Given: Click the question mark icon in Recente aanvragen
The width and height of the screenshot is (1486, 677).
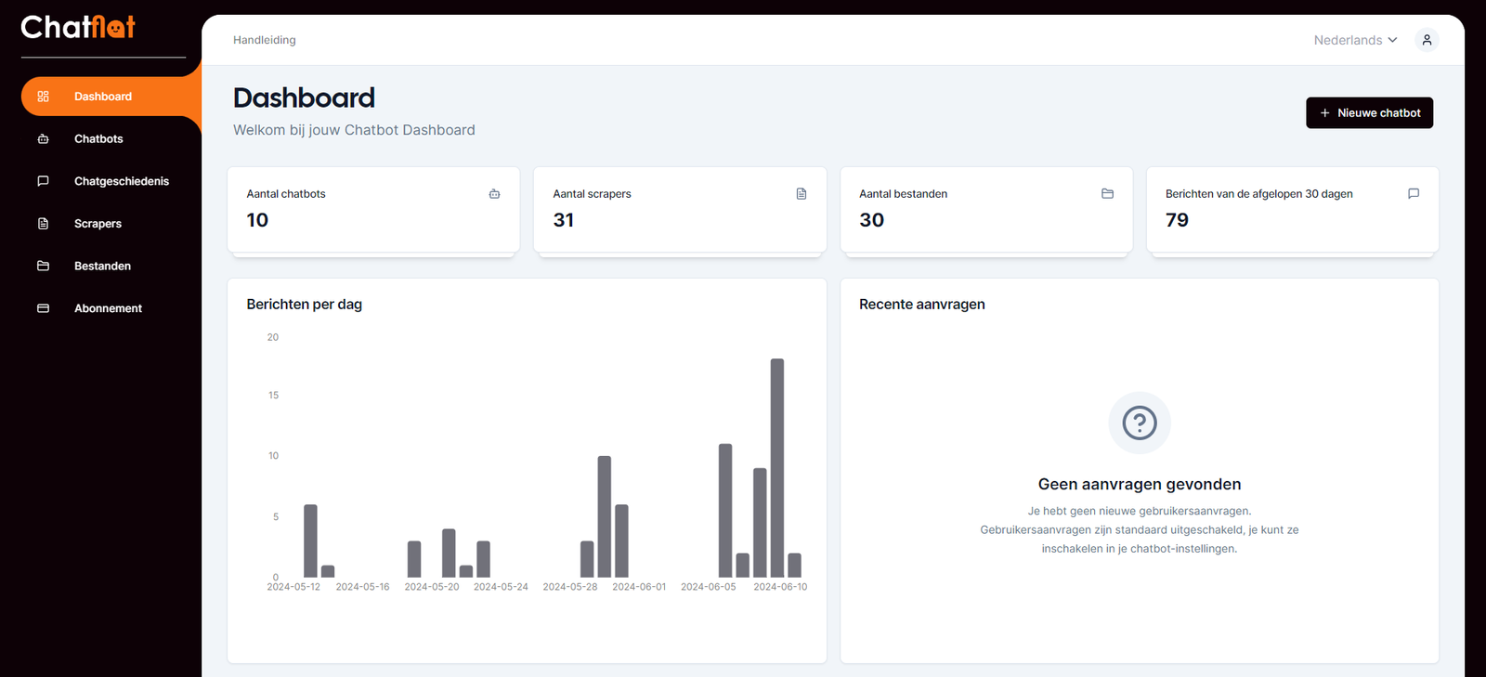Looking at the screenshot, I should (1140, 423).
